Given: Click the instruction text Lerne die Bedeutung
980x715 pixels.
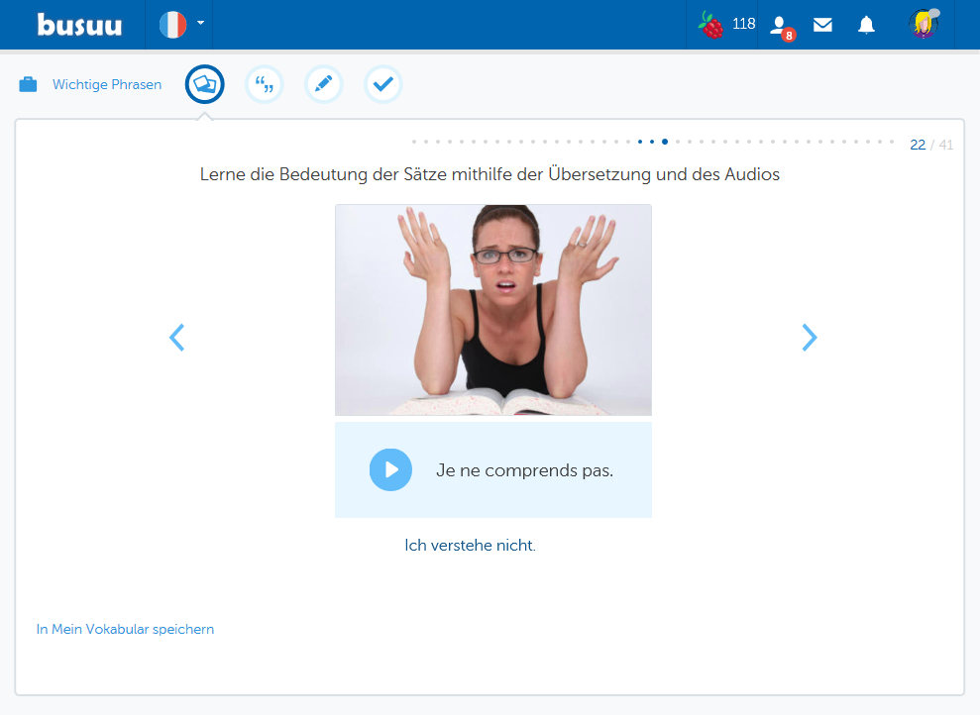Looking at the screenshot, I should pos(490,174).
